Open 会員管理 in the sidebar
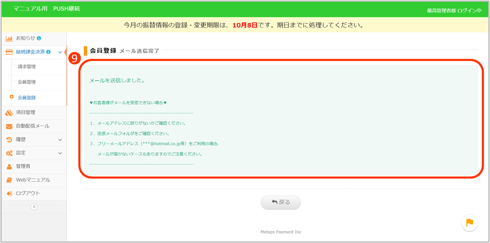Image resolution: width=490 pixels, height=243 pixels. pos(27,82)
